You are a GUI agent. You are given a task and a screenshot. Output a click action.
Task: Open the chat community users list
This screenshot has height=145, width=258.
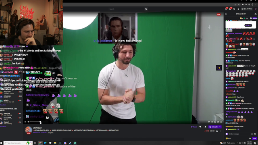click(x=255, y=14)
